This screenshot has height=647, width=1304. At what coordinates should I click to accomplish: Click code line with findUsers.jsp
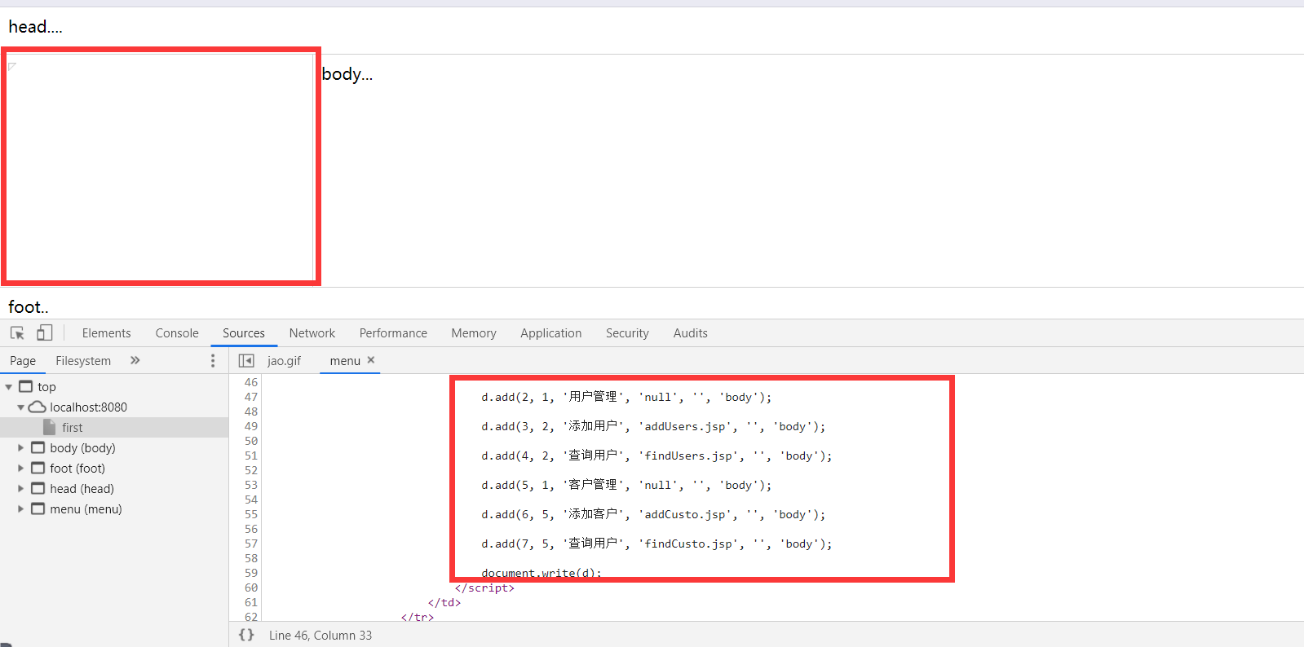656,456
